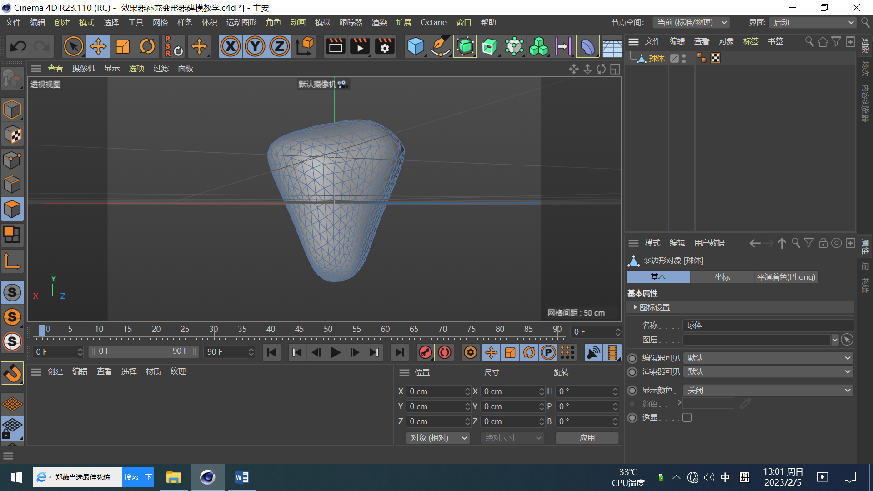Open the object manager 标签 menu
This screenshot has height=491, width=873.
751,41
